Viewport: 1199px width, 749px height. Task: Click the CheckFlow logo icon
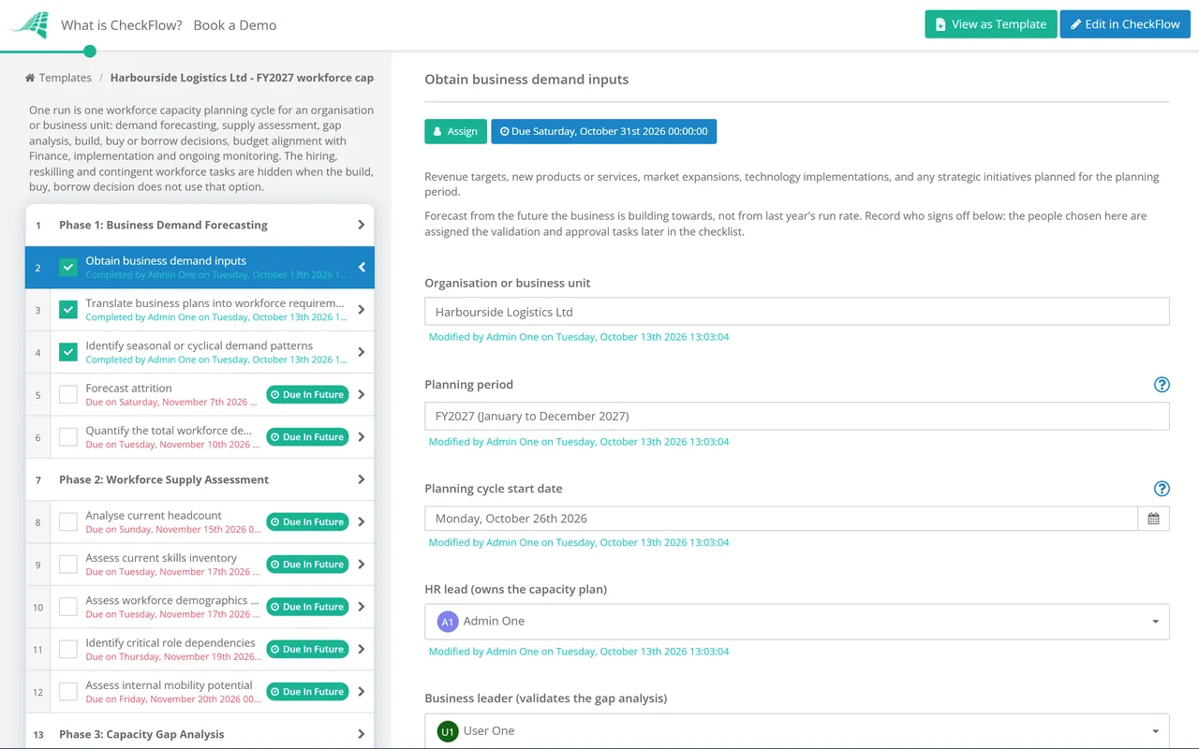tap(29, 25)
